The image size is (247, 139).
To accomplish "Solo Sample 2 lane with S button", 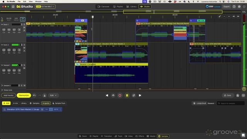I will point(22,85).
